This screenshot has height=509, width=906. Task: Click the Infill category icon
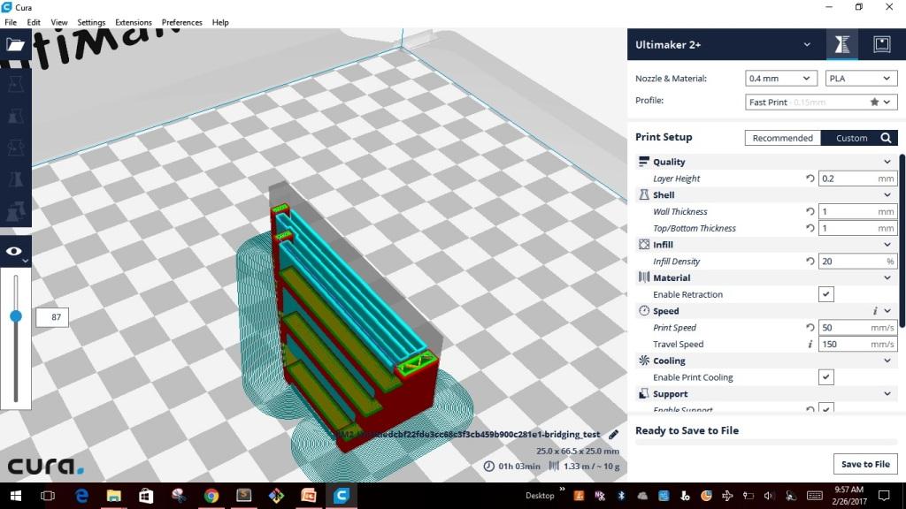(x=644, y=245)
